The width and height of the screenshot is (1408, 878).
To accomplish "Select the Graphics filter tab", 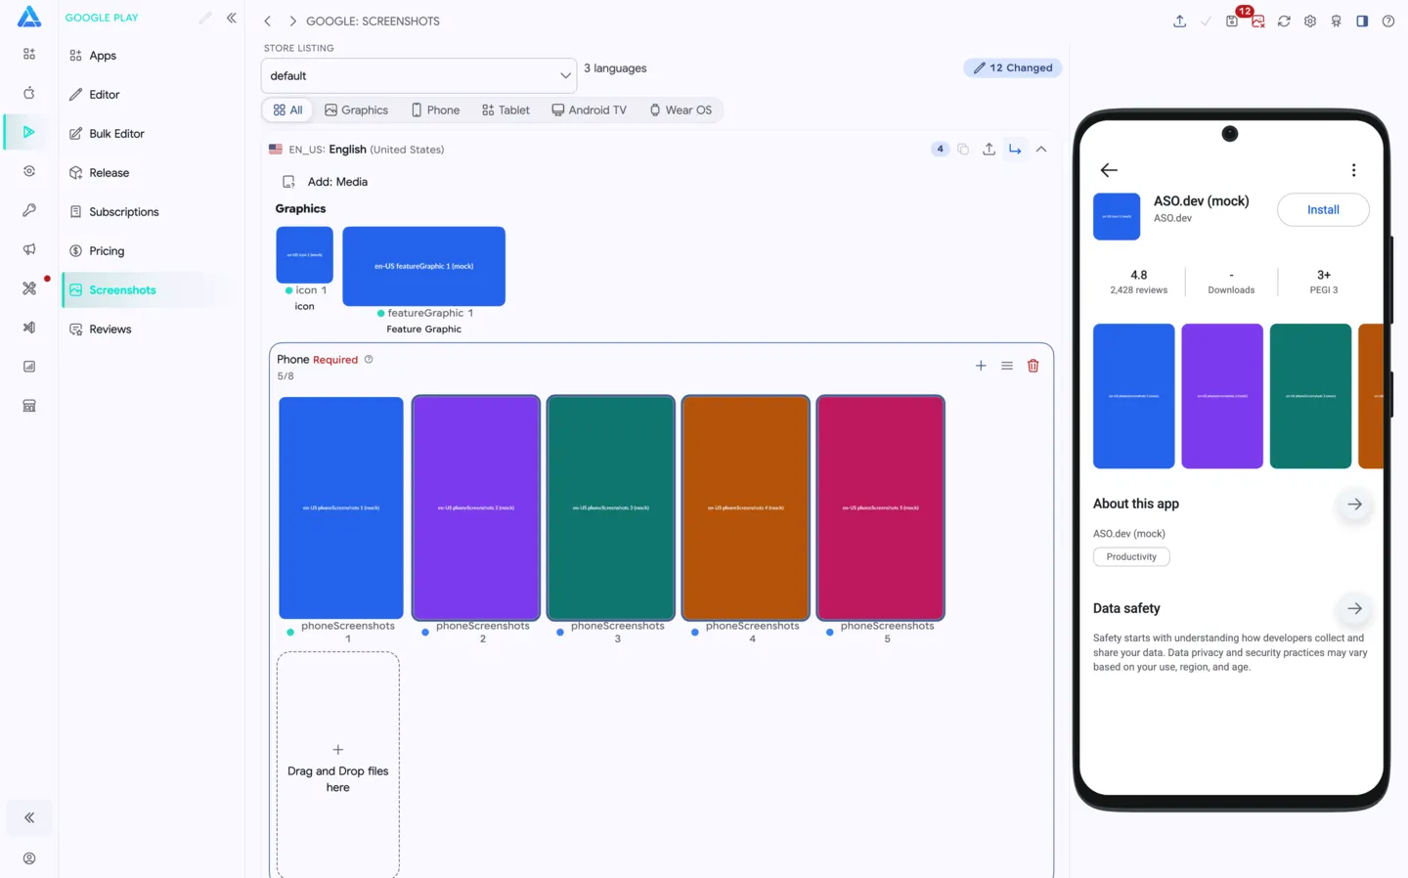I will [x=356, y=110].
